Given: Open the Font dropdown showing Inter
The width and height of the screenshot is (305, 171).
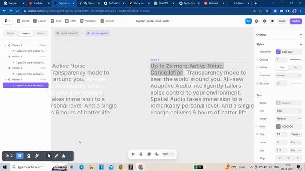Looking at the screenshot, I should point(289,111).
